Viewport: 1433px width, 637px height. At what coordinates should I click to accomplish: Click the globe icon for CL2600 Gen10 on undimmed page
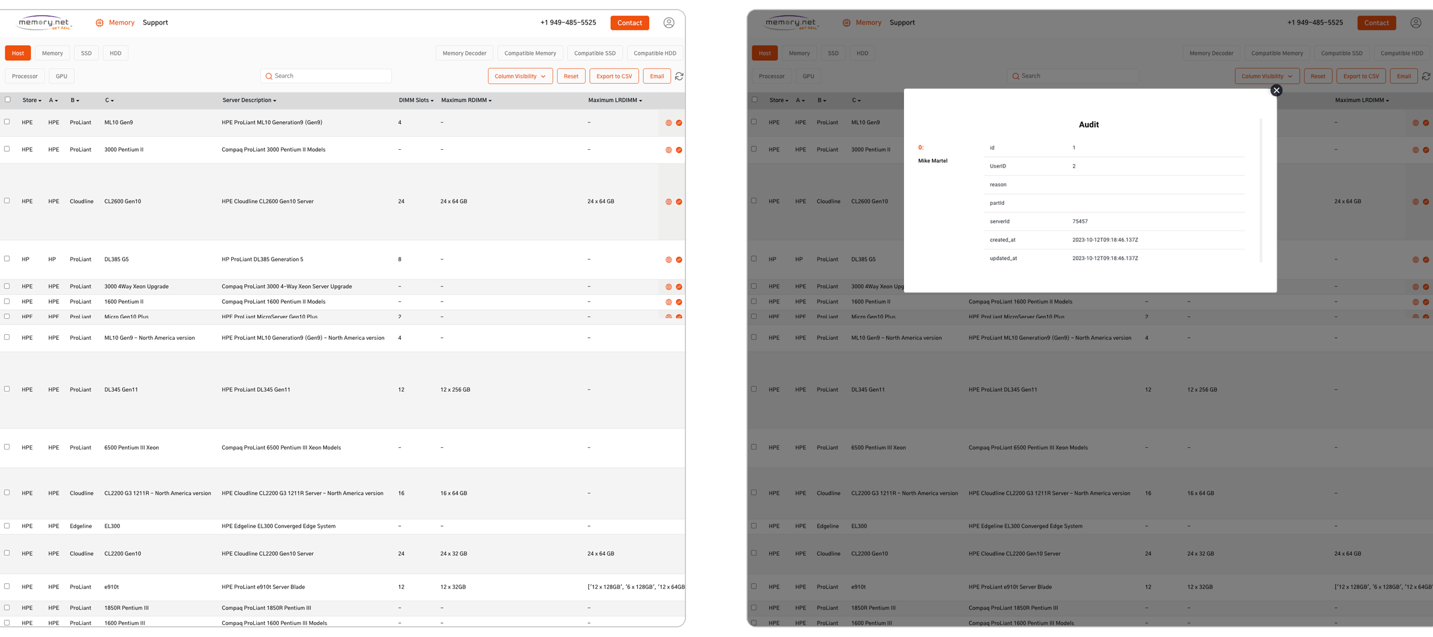pyautogui.click(x=668, y=202)
